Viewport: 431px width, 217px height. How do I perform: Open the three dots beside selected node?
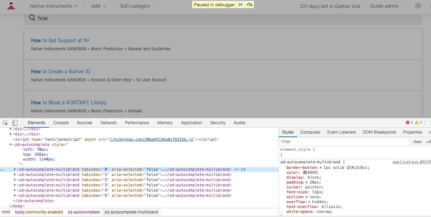coord(3,170)
